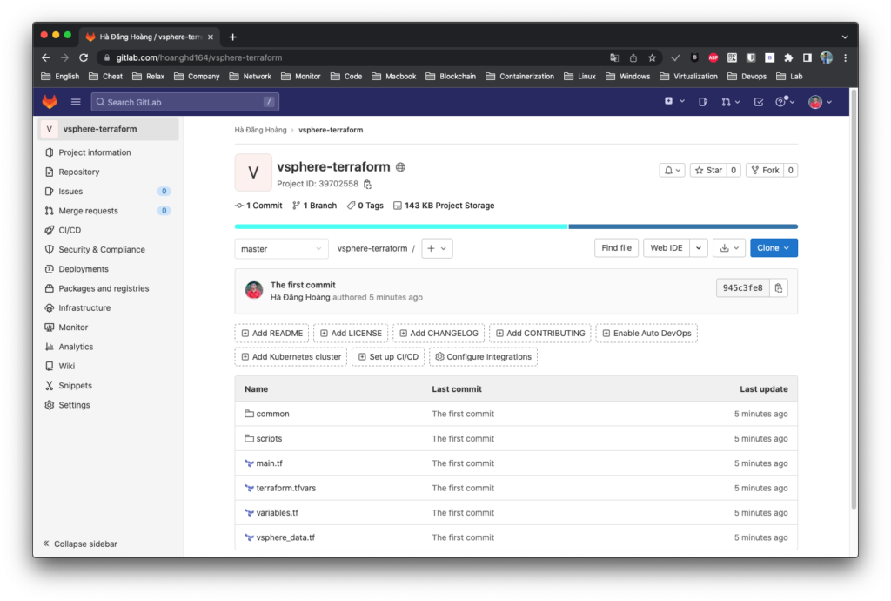Screen dimensions: 891x601
Task: Open CI/CD in sidebar
Action: point(108,230)
